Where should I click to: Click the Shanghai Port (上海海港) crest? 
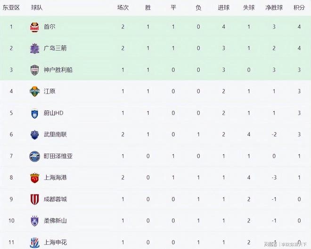point(34,178)
